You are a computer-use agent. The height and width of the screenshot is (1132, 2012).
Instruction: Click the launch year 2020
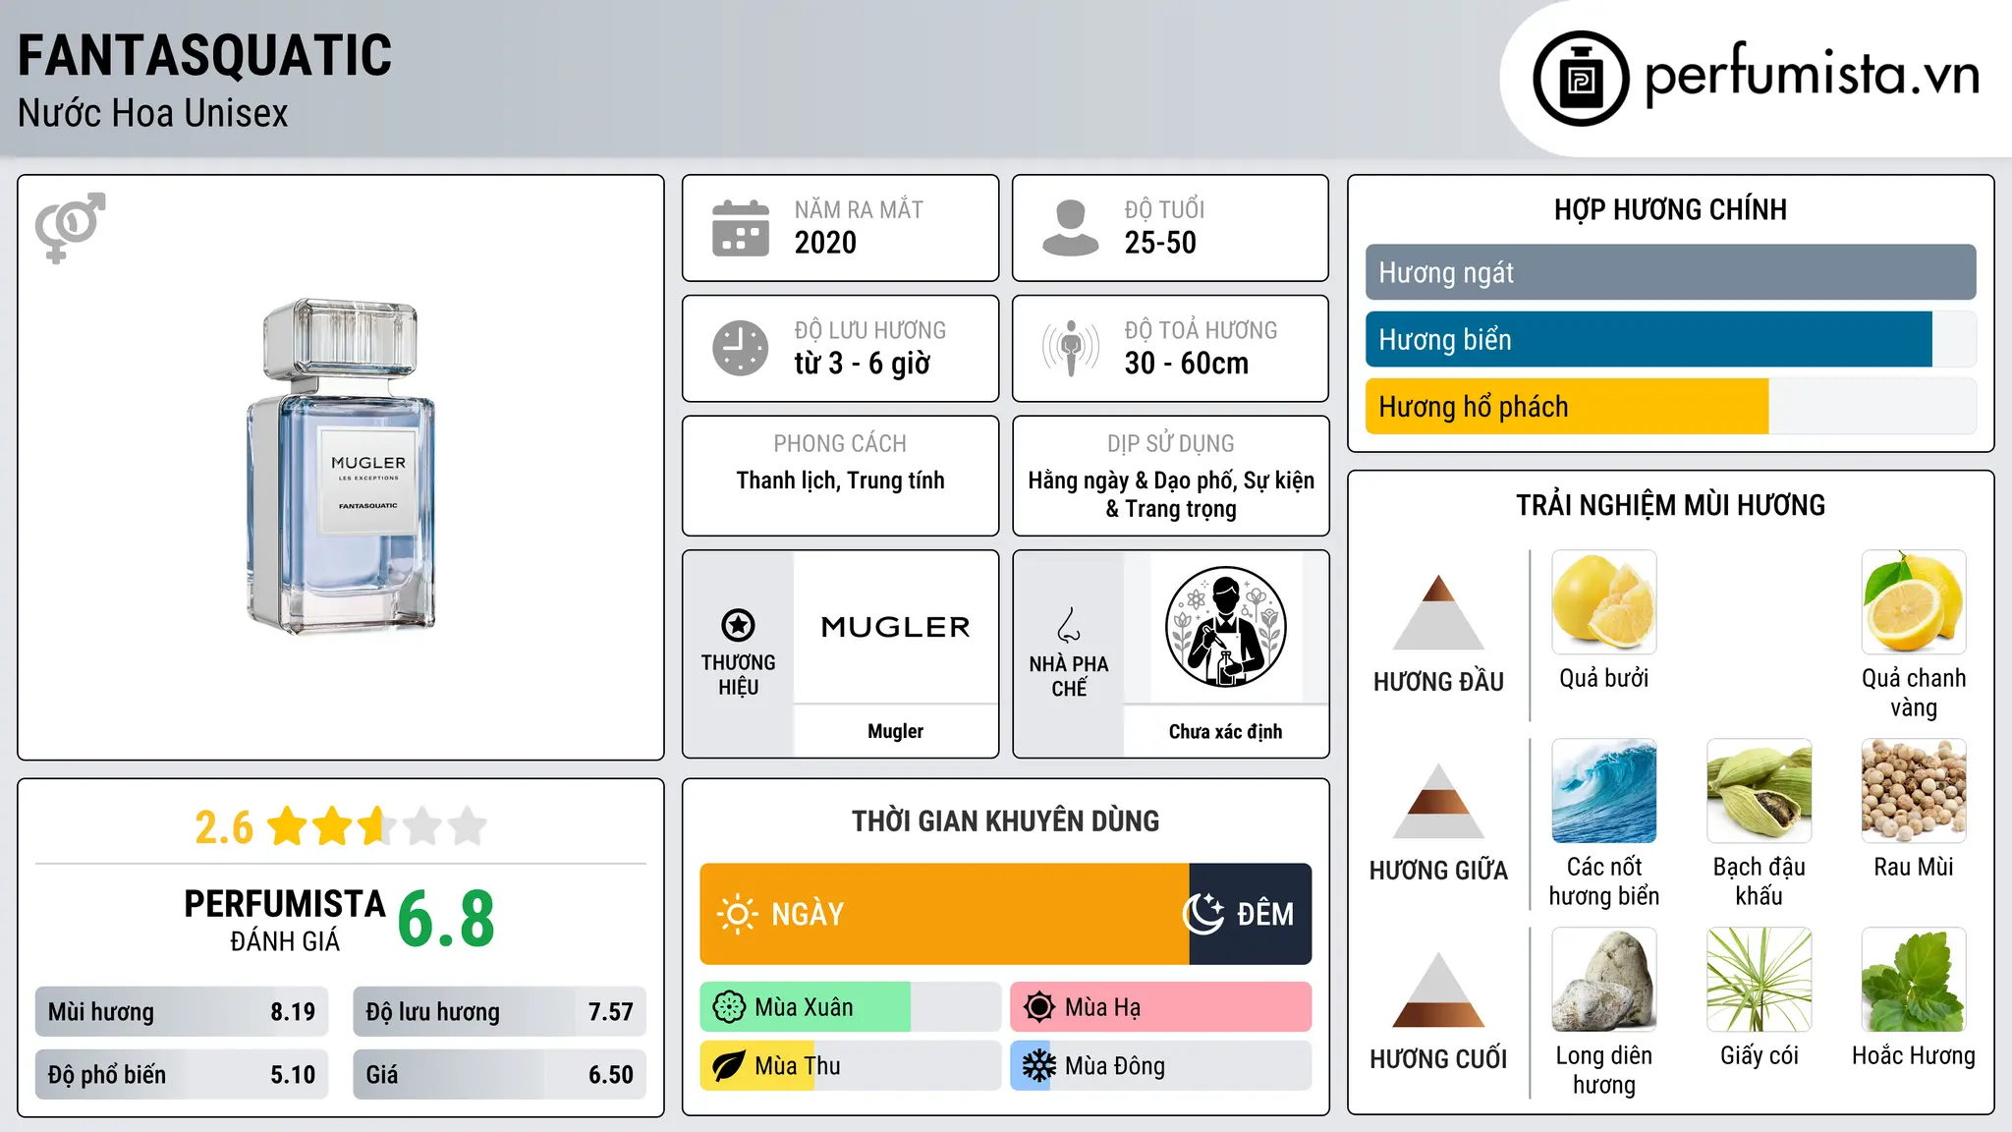pyautogui.click(x=825, y=243)
